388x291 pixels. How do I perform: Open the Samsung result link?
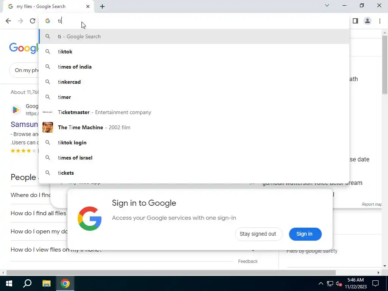24,124
